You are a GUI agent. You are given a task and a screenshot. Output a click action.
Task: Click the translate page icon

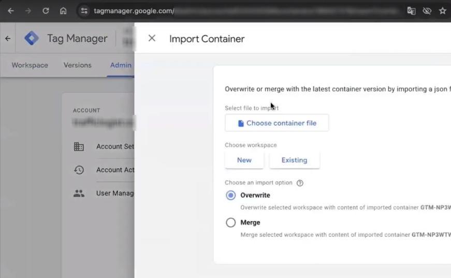[x=411, y=11]
